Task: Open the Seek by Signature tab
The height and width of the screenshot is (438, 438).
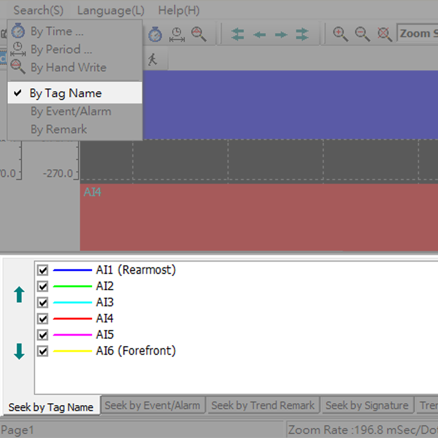Action: click(367, 405)
